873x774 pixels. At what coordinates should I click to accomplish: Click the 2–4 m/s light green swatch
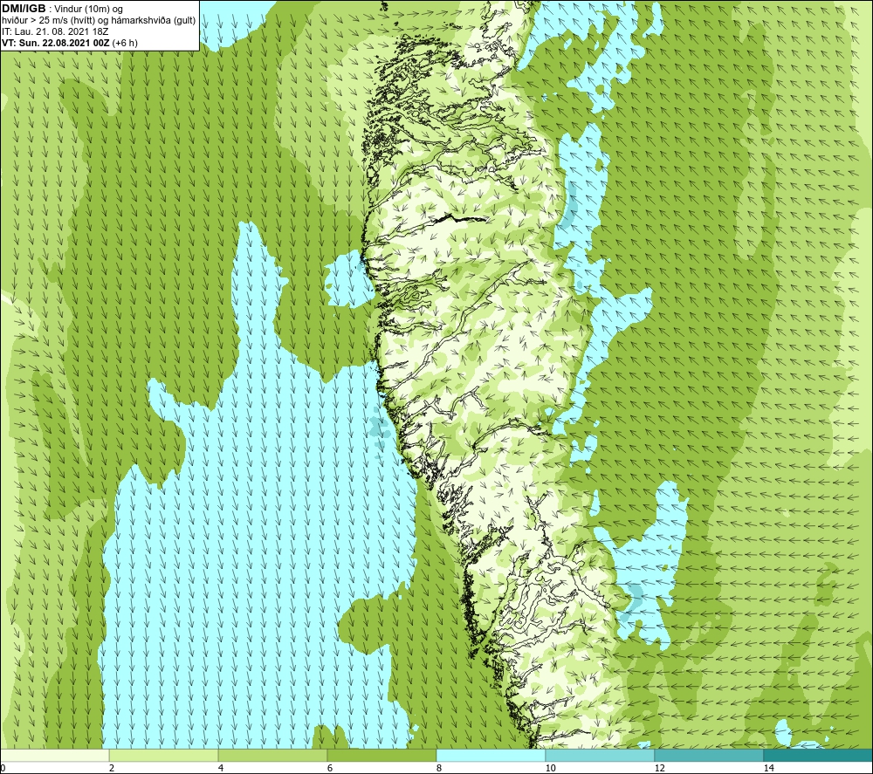point(164,755)
